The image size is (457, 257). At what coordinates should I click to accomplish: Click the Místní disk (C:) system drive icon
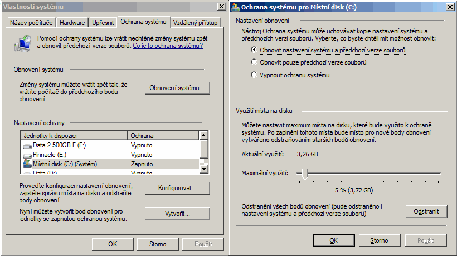[x=27, y=165]
